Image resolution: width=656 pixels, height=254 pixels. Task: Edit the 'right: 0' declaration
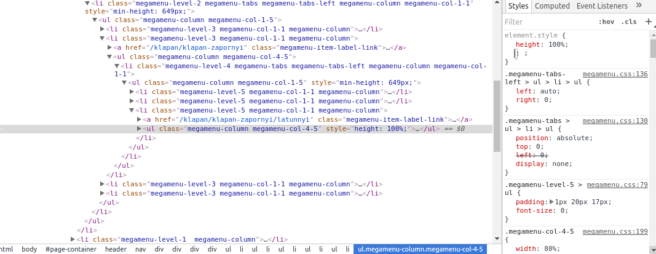534,100
